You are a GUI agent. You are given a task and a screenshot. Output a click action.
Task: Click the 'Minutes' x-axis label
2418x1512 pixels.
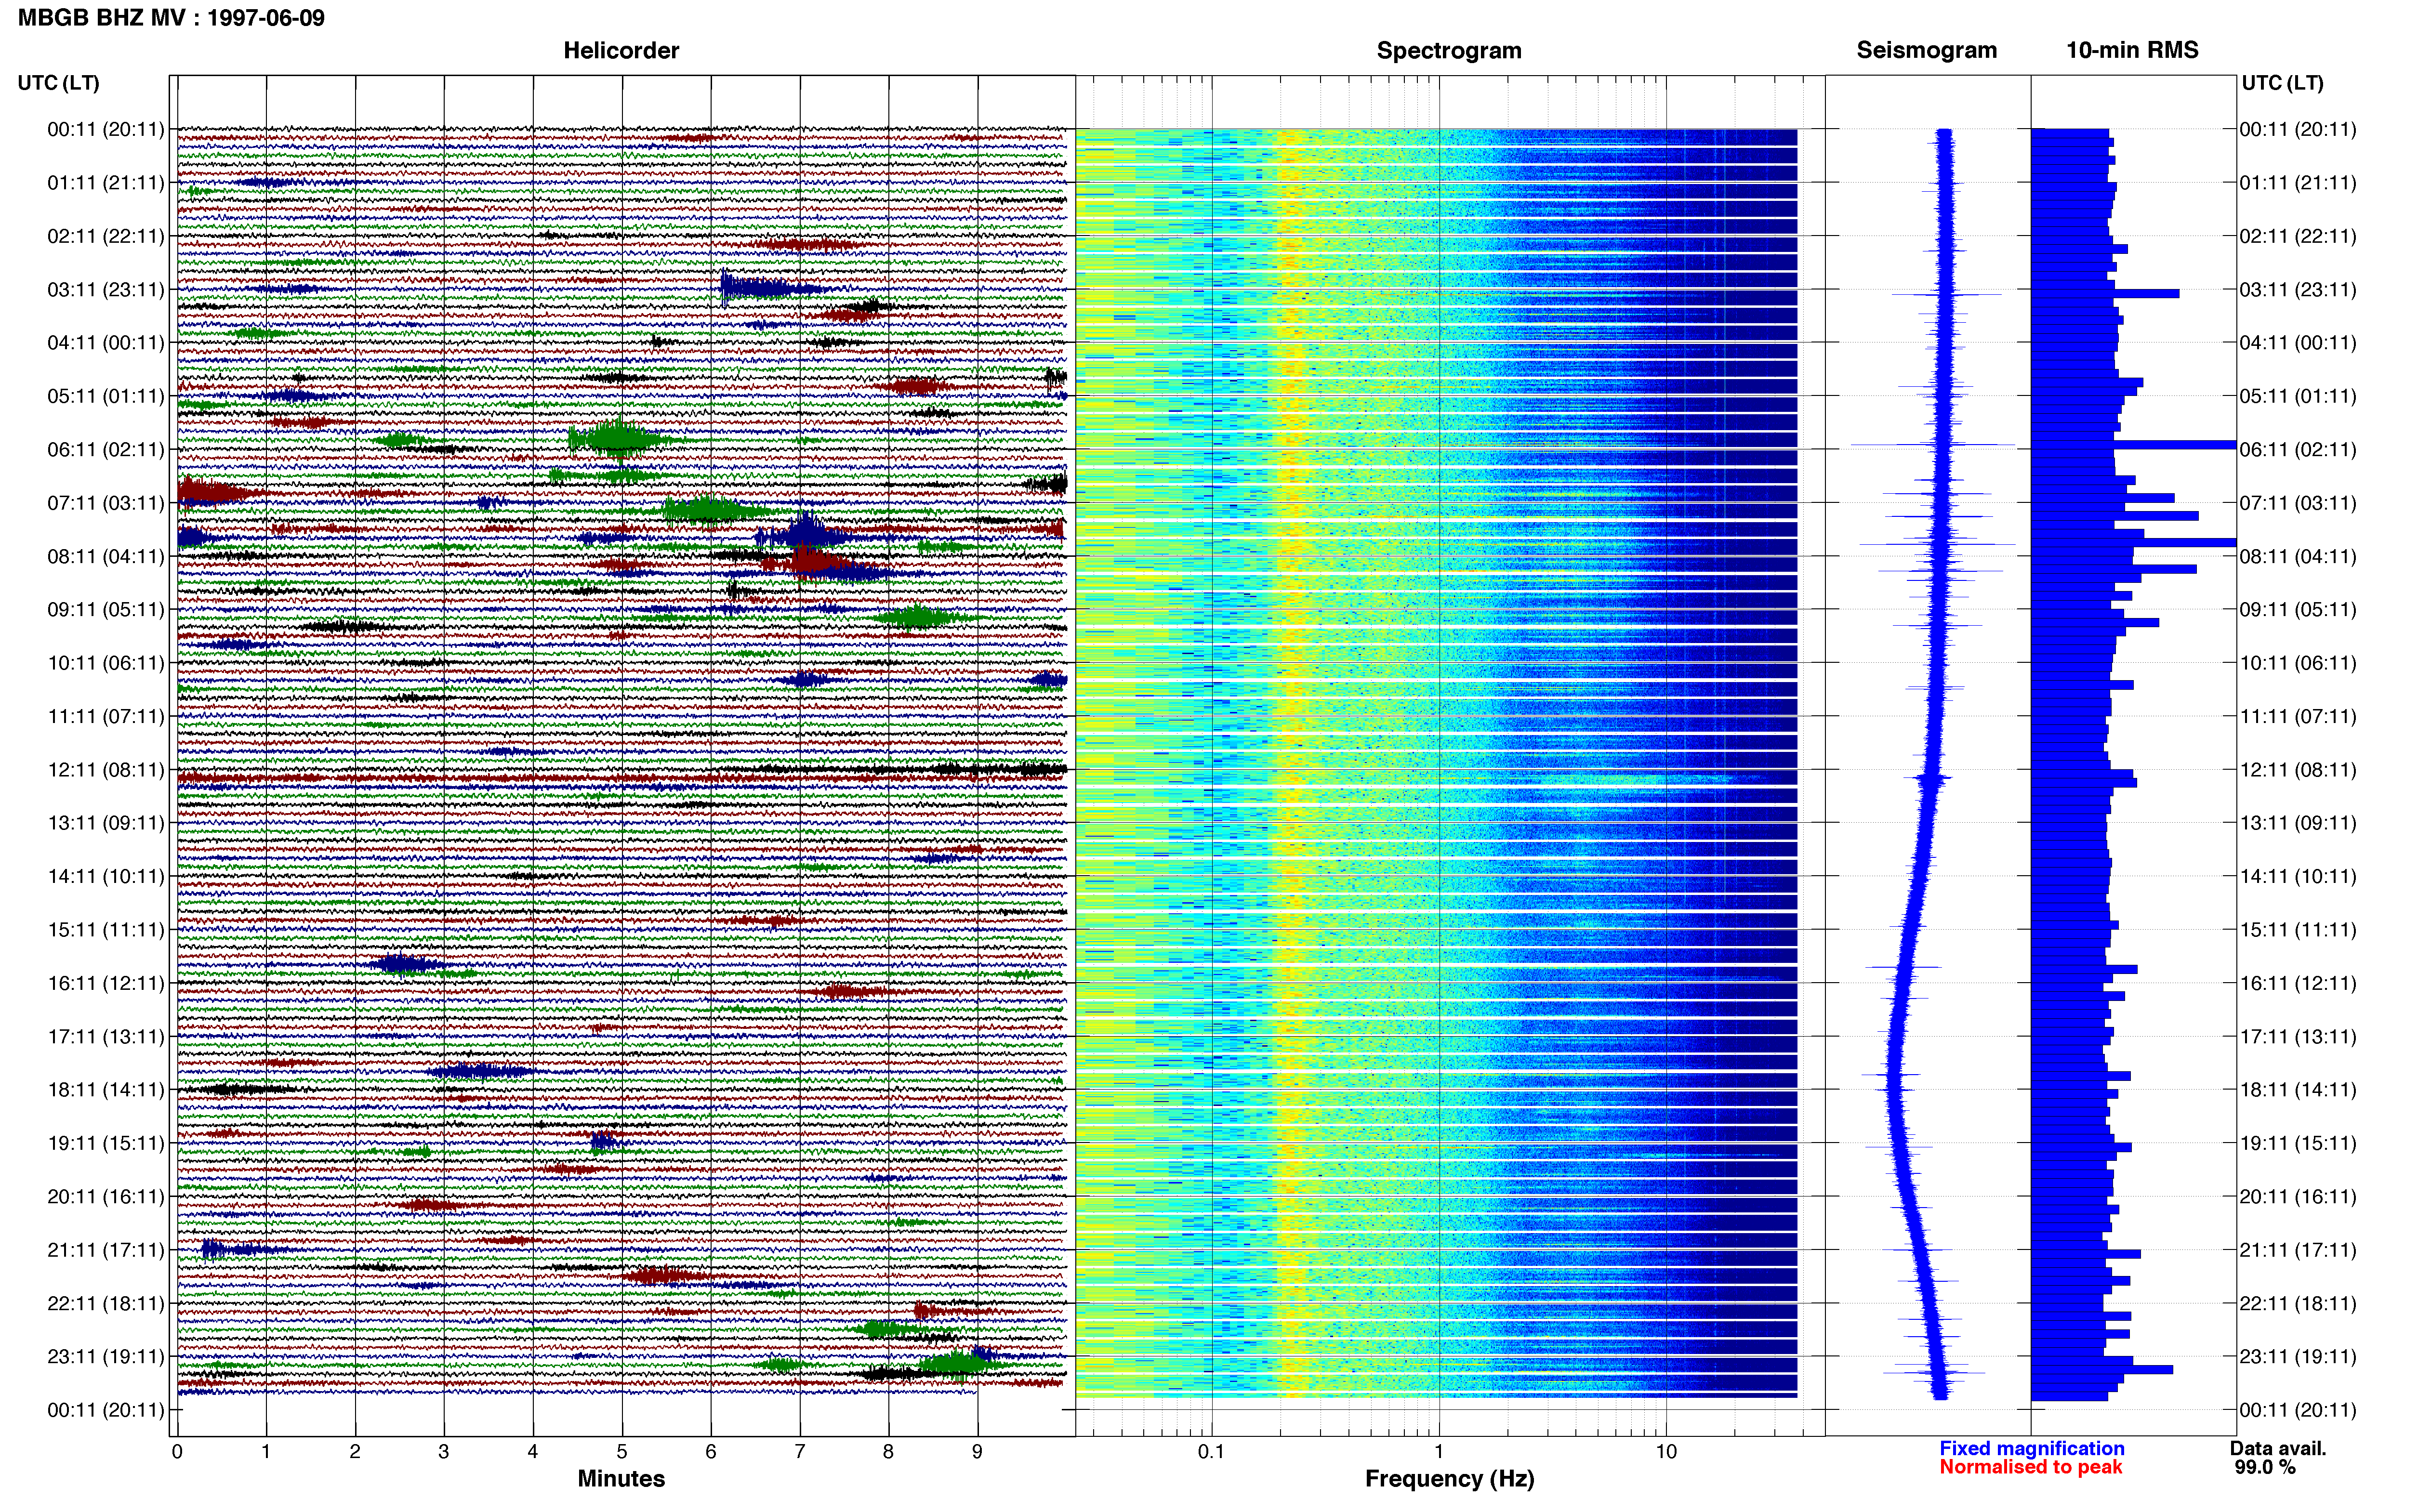coord(621,1478)
